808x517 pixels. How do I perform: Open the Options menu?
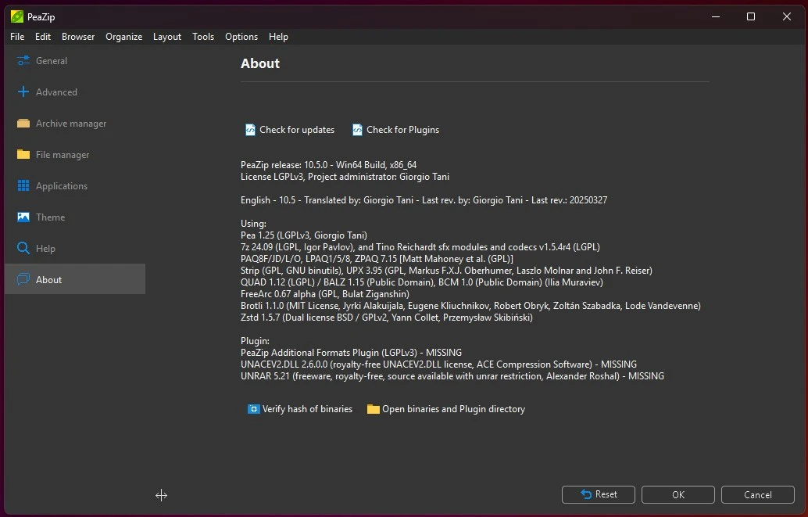point(241,37)
